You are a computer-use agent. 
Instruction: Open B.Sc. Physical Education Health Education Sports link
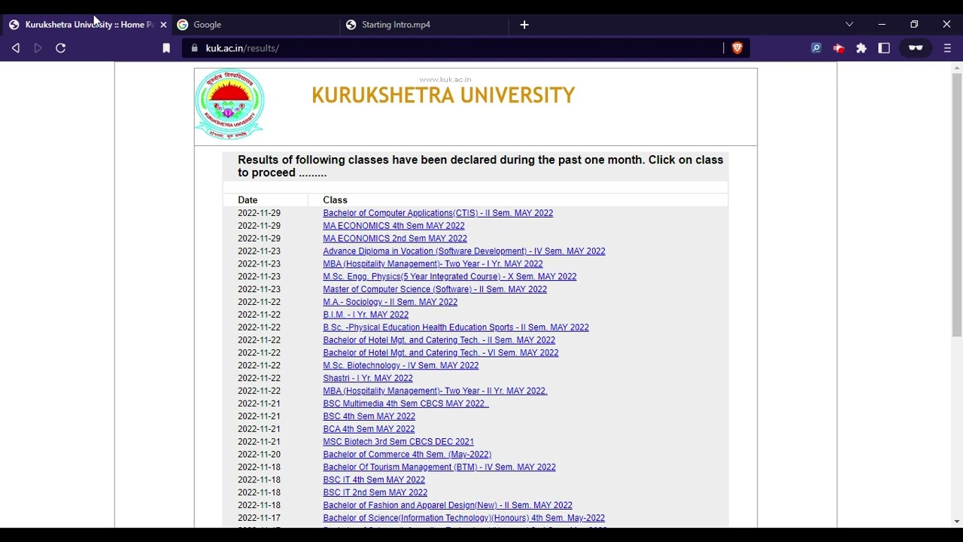click(x=456, y=327)
